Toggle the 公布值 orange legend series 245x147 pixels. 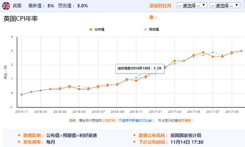coord(96,29)
